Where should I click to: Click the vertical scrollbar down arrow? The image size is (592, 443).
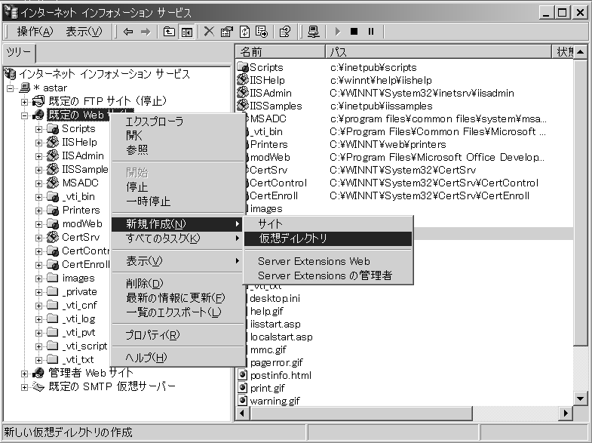580,398
